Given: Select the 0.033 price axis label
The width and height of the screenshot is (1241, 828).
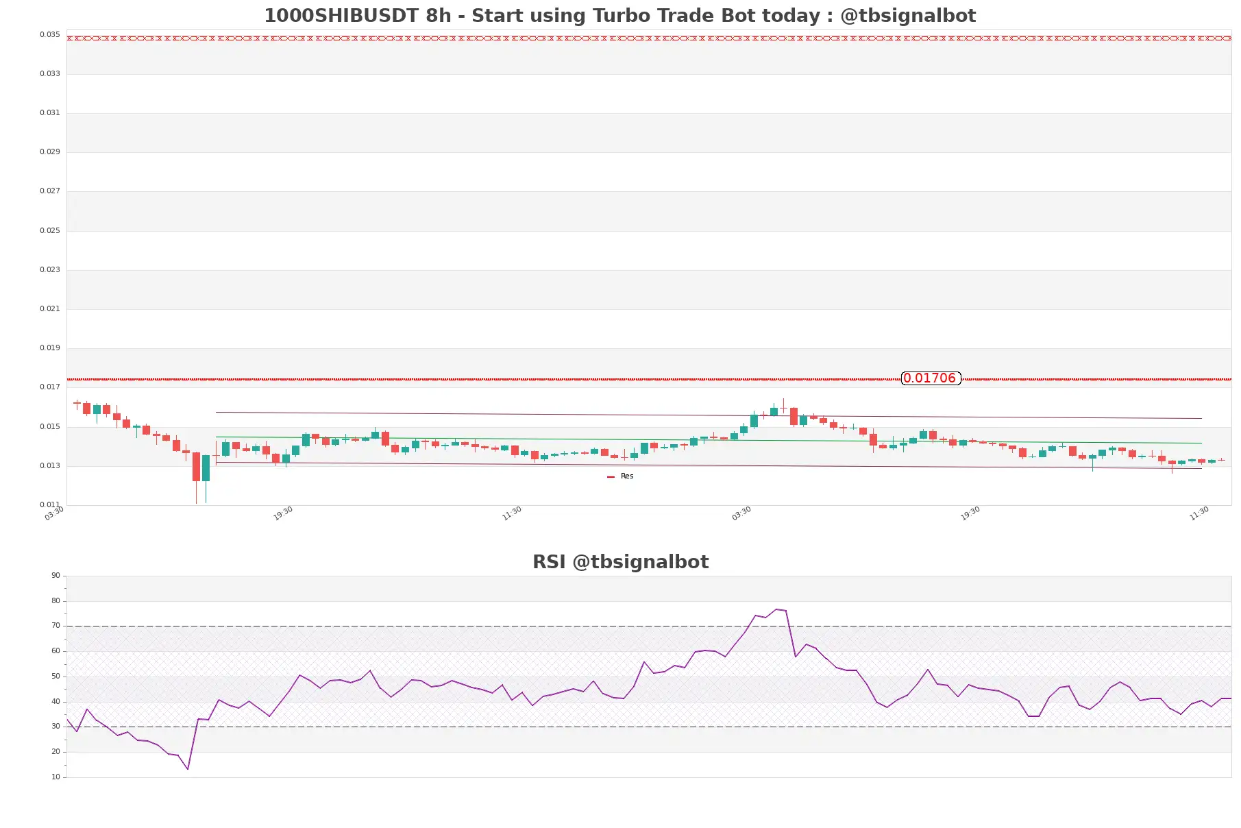Looking at the screenshot, I should click(x=49, y=74).
